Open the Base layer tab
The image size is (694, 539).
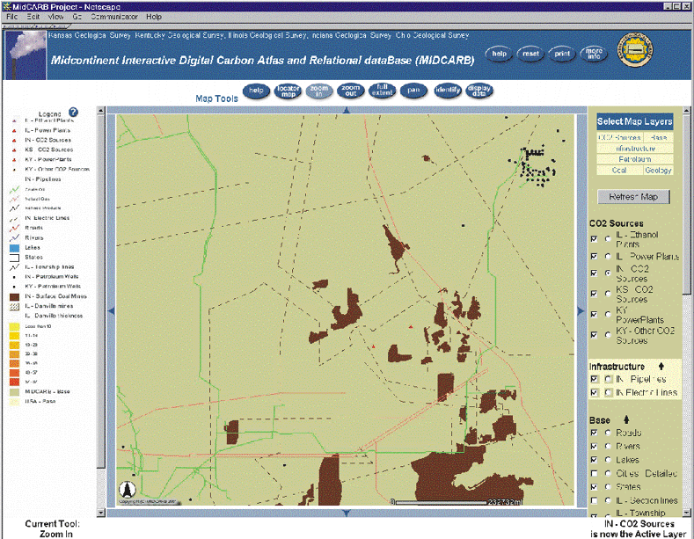click(x=659, y=138)
